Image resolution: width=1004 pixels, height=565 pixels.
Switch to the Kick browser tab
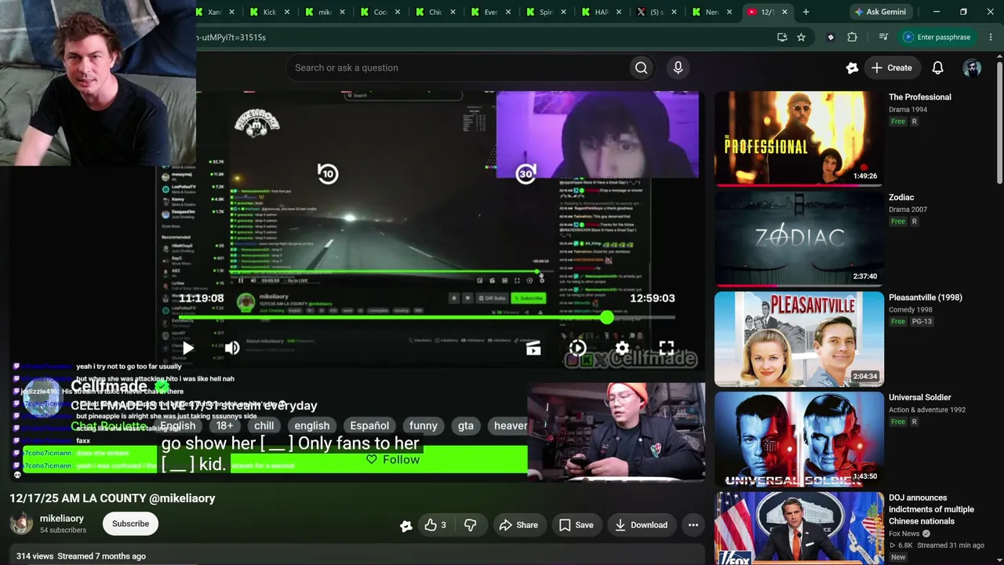[x=271, y=12]
